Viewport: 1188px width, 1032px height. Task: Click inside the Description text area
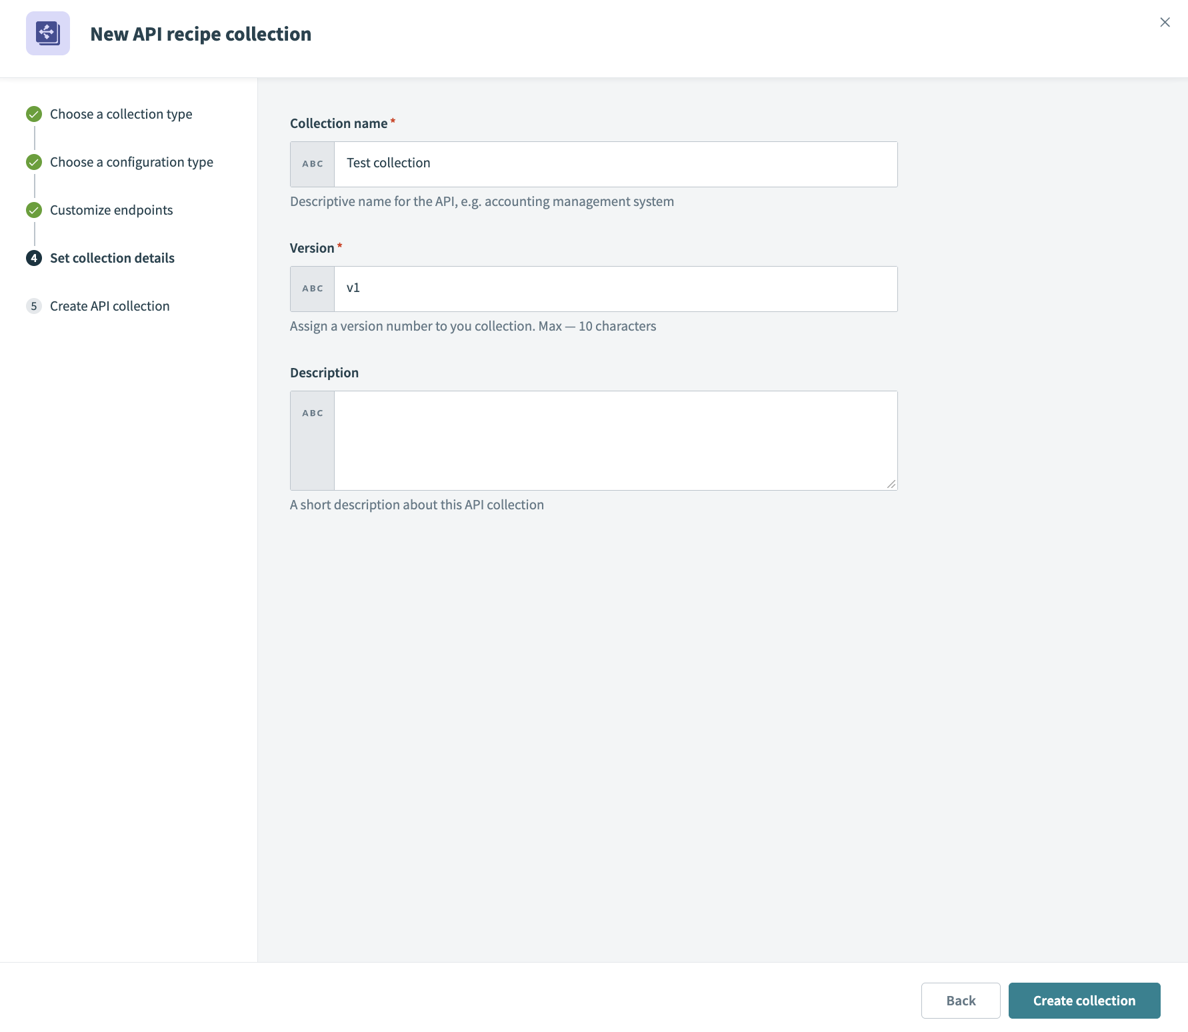[615, 440]
